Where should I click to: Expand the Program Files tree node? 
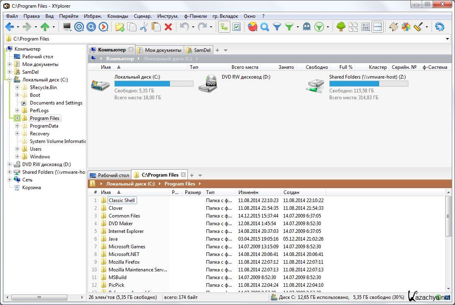tap(17, 118)
